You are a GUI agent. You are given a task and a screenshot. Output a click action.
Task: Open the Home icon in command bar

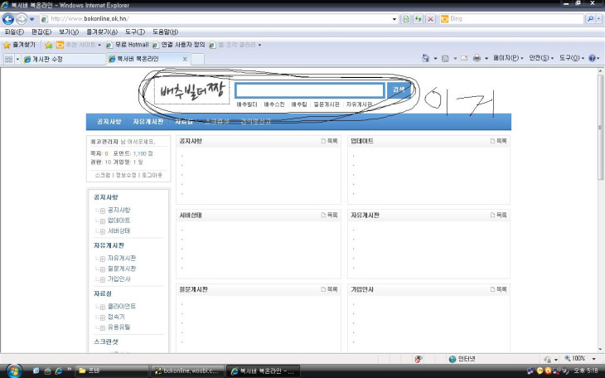coord(426,59)
